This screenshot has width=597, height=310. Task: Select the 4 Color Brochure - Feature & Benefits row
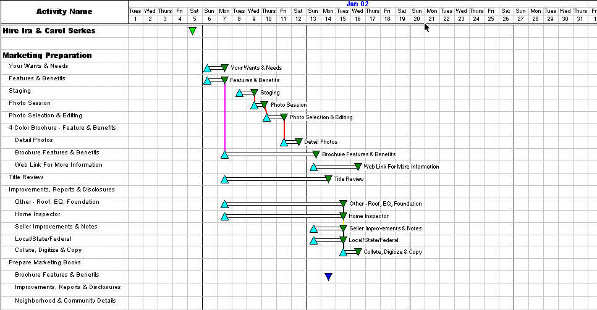point(62,128)
